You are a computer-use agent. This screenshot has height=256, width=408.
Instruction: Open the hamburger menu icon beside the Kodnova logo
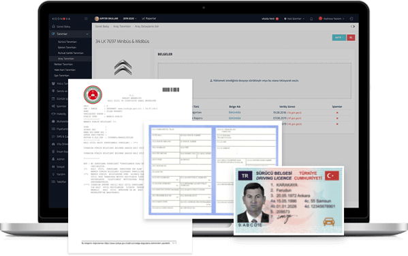[x=86, y=18]
